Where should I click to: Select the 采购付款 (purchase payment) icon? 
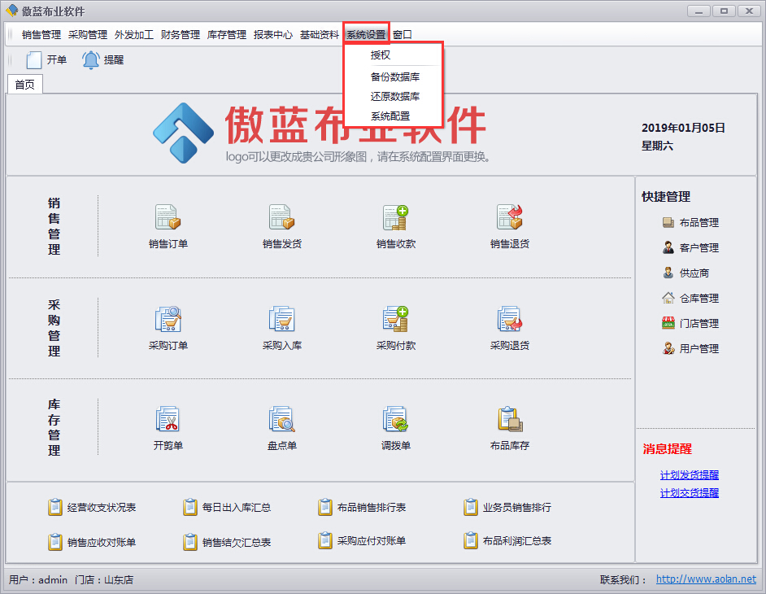tap(395, 325)
